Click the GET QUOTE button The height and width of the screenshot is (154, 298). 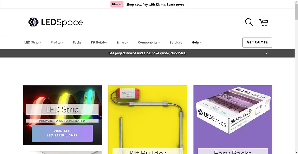click(x=257, y=42)
